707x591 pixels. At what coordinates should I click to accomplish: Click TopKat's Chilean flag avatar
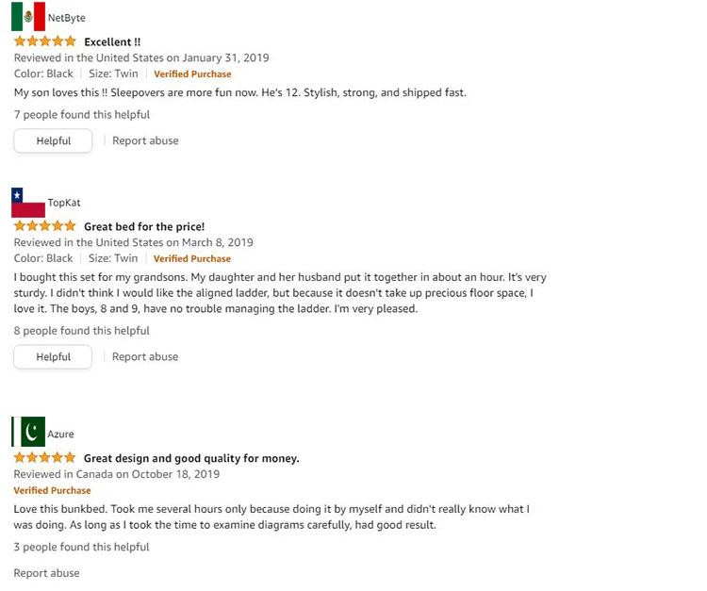tap(28, 203)
